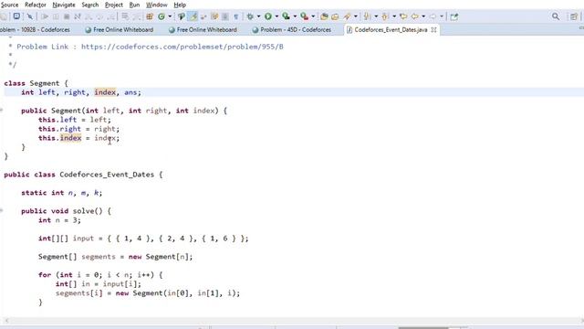Click the Skip All Breakpoints icon
Image resolution: width=584 pixels, height=329 pixels.
point(30,16)
